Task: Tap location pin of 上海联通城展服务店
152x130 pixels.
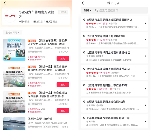Action: (x=84, y=20)
